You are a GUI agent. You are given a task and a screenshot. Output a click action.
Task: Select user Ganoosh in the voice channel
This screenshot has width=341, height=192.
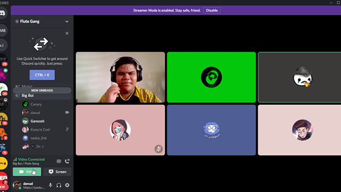(37, 121)
